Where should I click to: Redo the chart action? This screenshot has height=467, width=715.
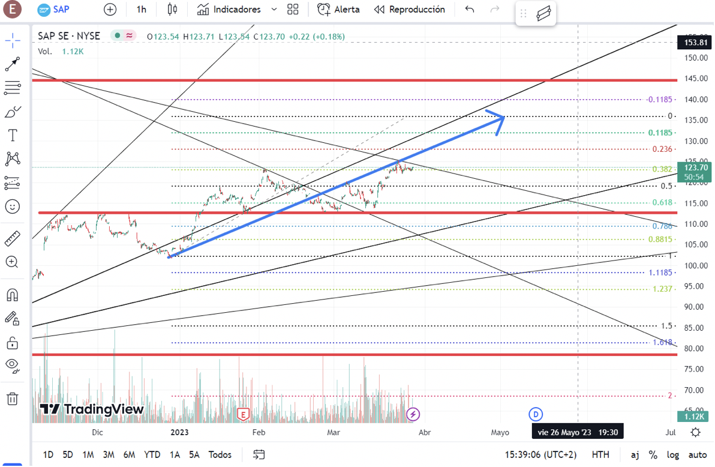coord(495,10)
